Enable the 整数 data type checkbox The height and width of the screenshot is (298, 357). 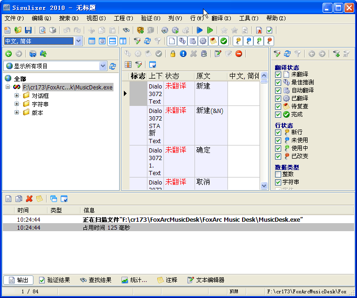point(278,174)
